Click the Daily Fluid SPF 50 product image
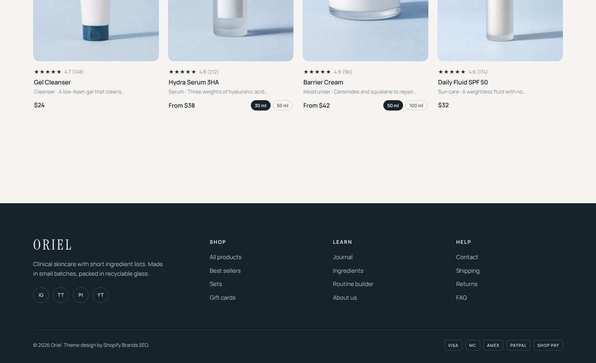 pos(500,31)
